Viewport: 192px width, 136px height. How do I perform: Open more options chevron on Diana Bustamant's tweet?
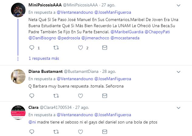pos(179,72)
